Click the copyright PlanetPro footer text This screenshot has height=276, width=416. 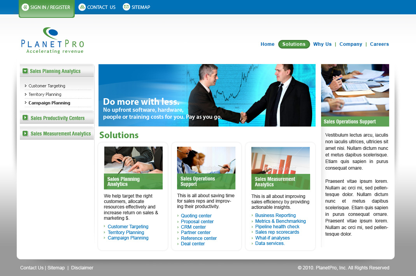click(x=344, y=268)
